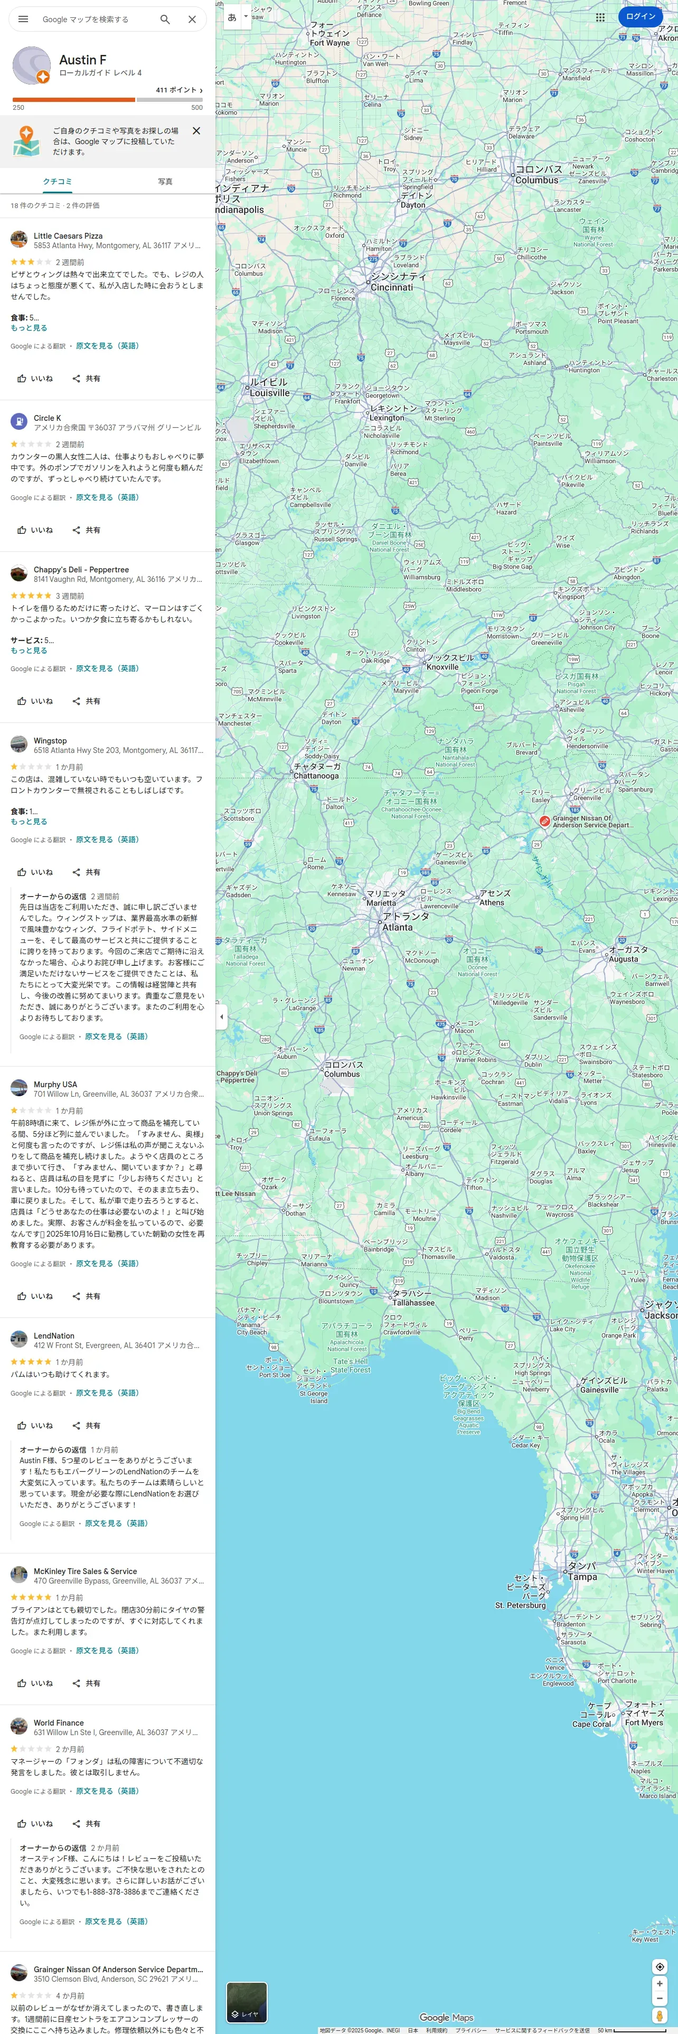Open Grainger Nissan Of Anderson review title

click(x=118, y=1969)
